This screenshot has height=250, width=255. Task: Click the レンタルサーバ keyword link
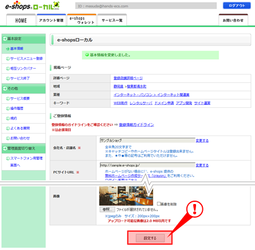tap(141, 103)
